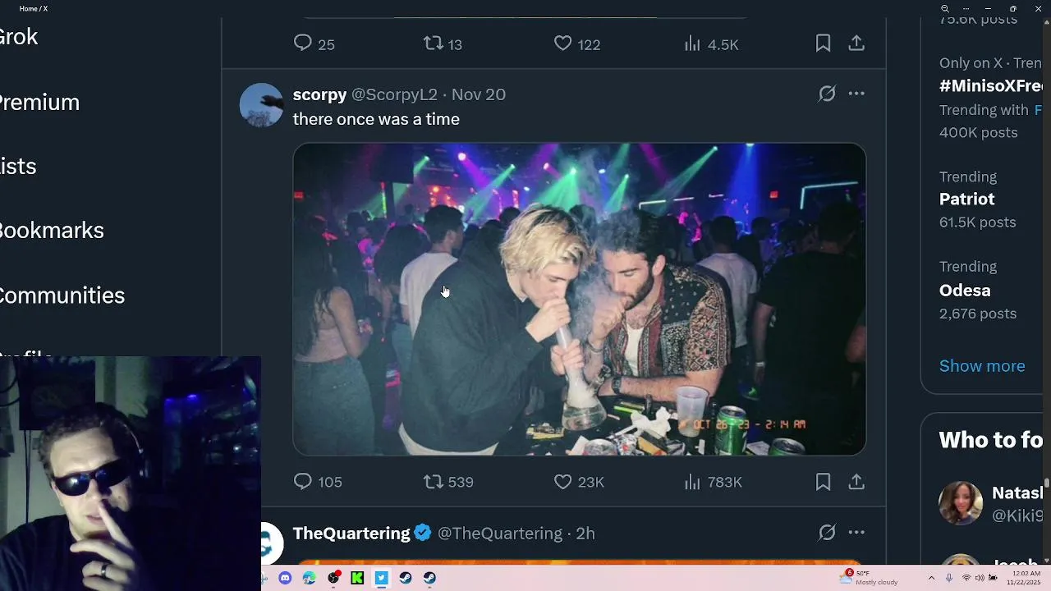Open the Patriot trending topic

966,199
